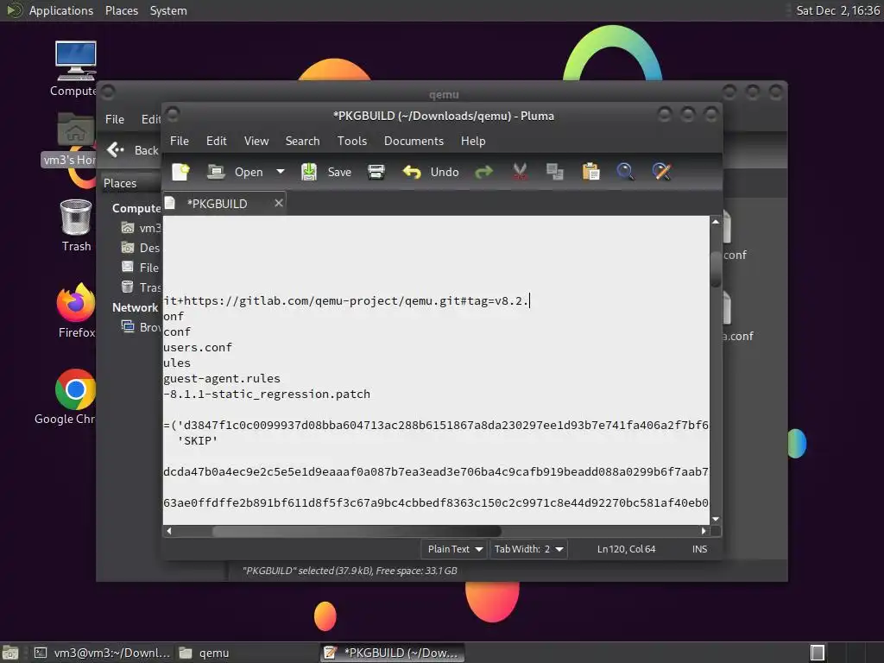Click the horizontal scrollbar right arrow
The height and width of the screenshot is (663, 884).
703,531
